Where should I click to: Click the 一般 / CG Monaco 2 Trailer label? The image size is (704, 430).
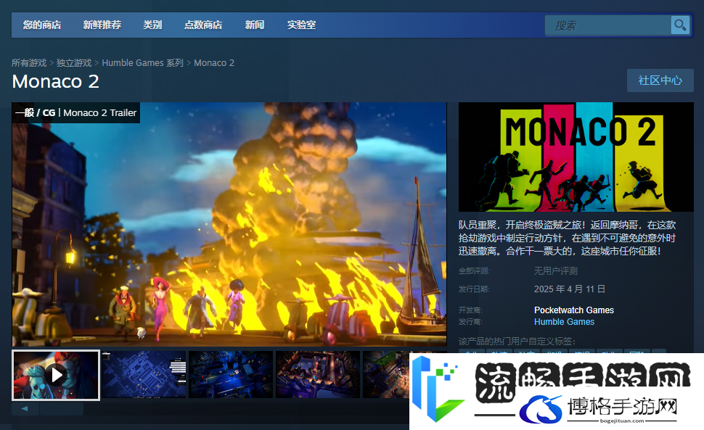point(76,112)
